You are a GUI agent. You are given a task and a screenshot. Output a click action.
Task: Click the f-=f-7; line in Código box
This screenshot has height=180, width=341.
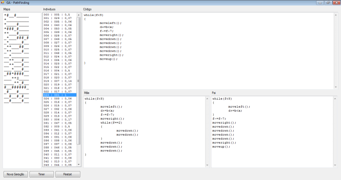(x=106, y=31)
